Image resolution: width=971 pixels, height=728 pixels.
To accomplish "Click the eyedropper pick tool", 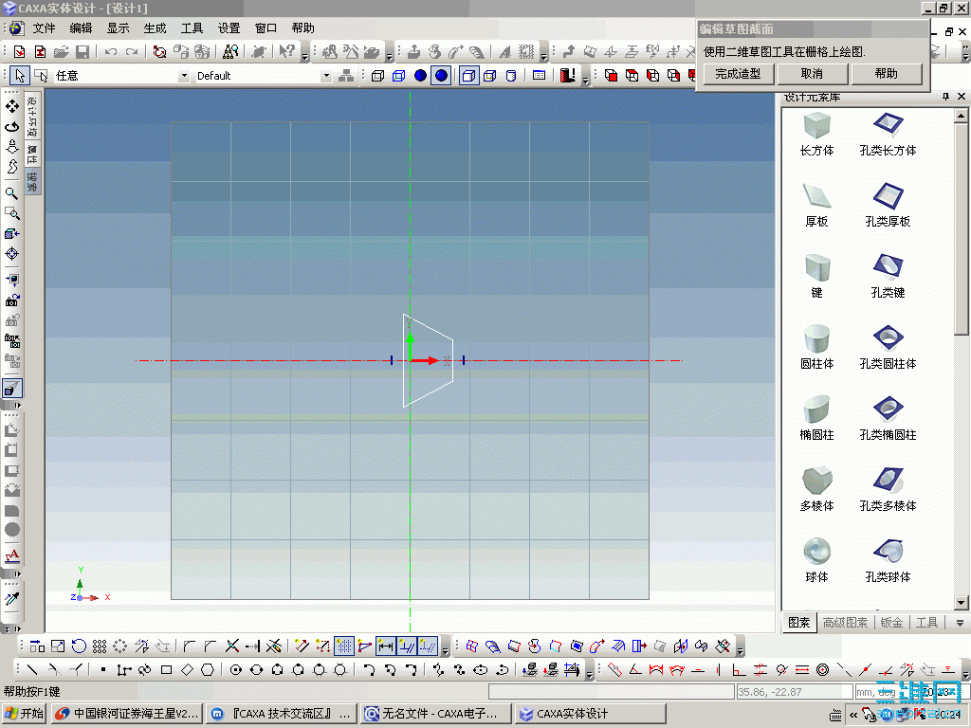I will (11, 599).
